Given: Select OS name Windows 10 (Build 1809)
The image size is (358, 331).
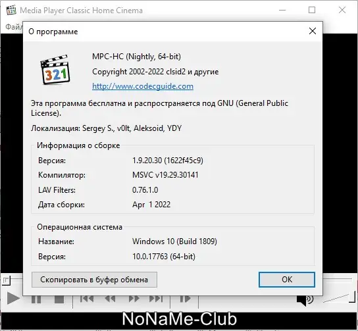Looking at the screenshot, I should tap(174, 242).
